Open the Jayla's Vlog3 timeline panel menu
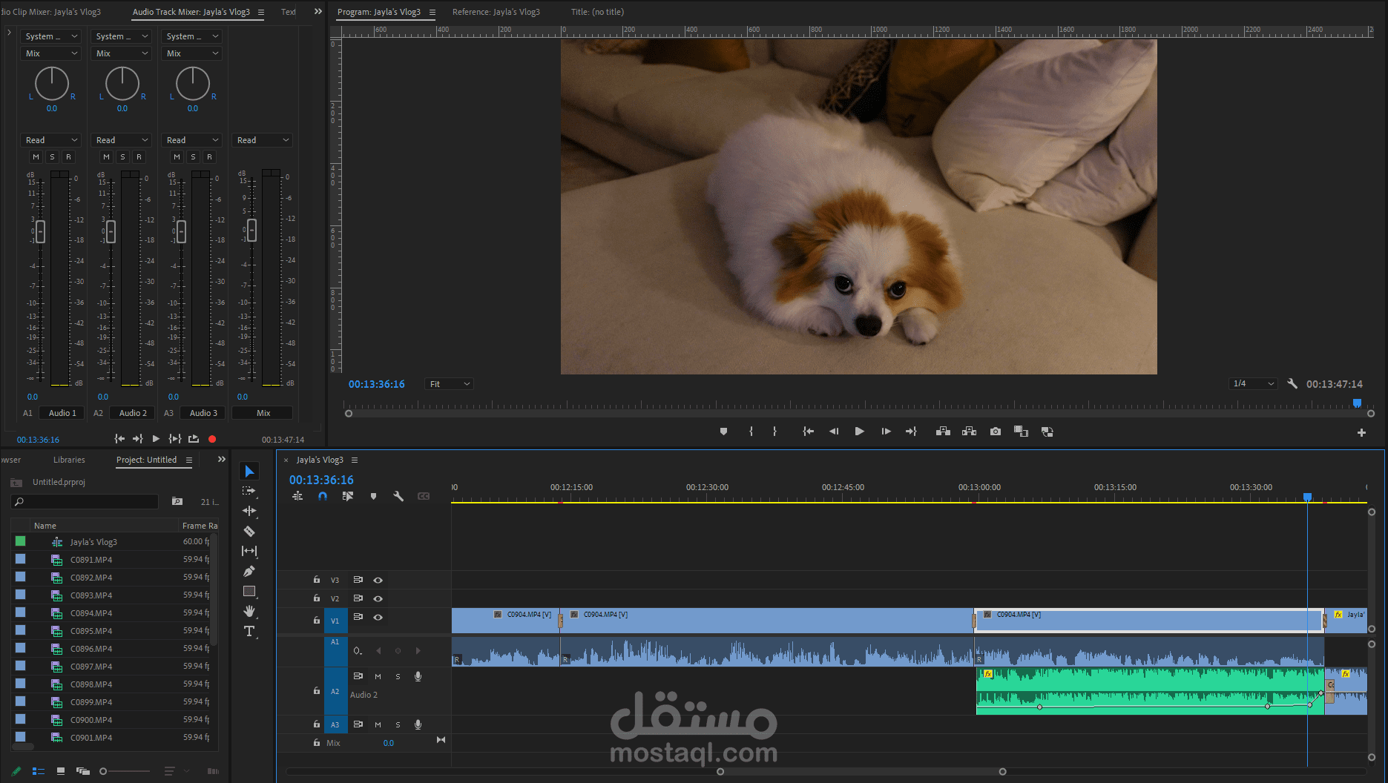Viewport: 1388px width, 783px height. 355,460
